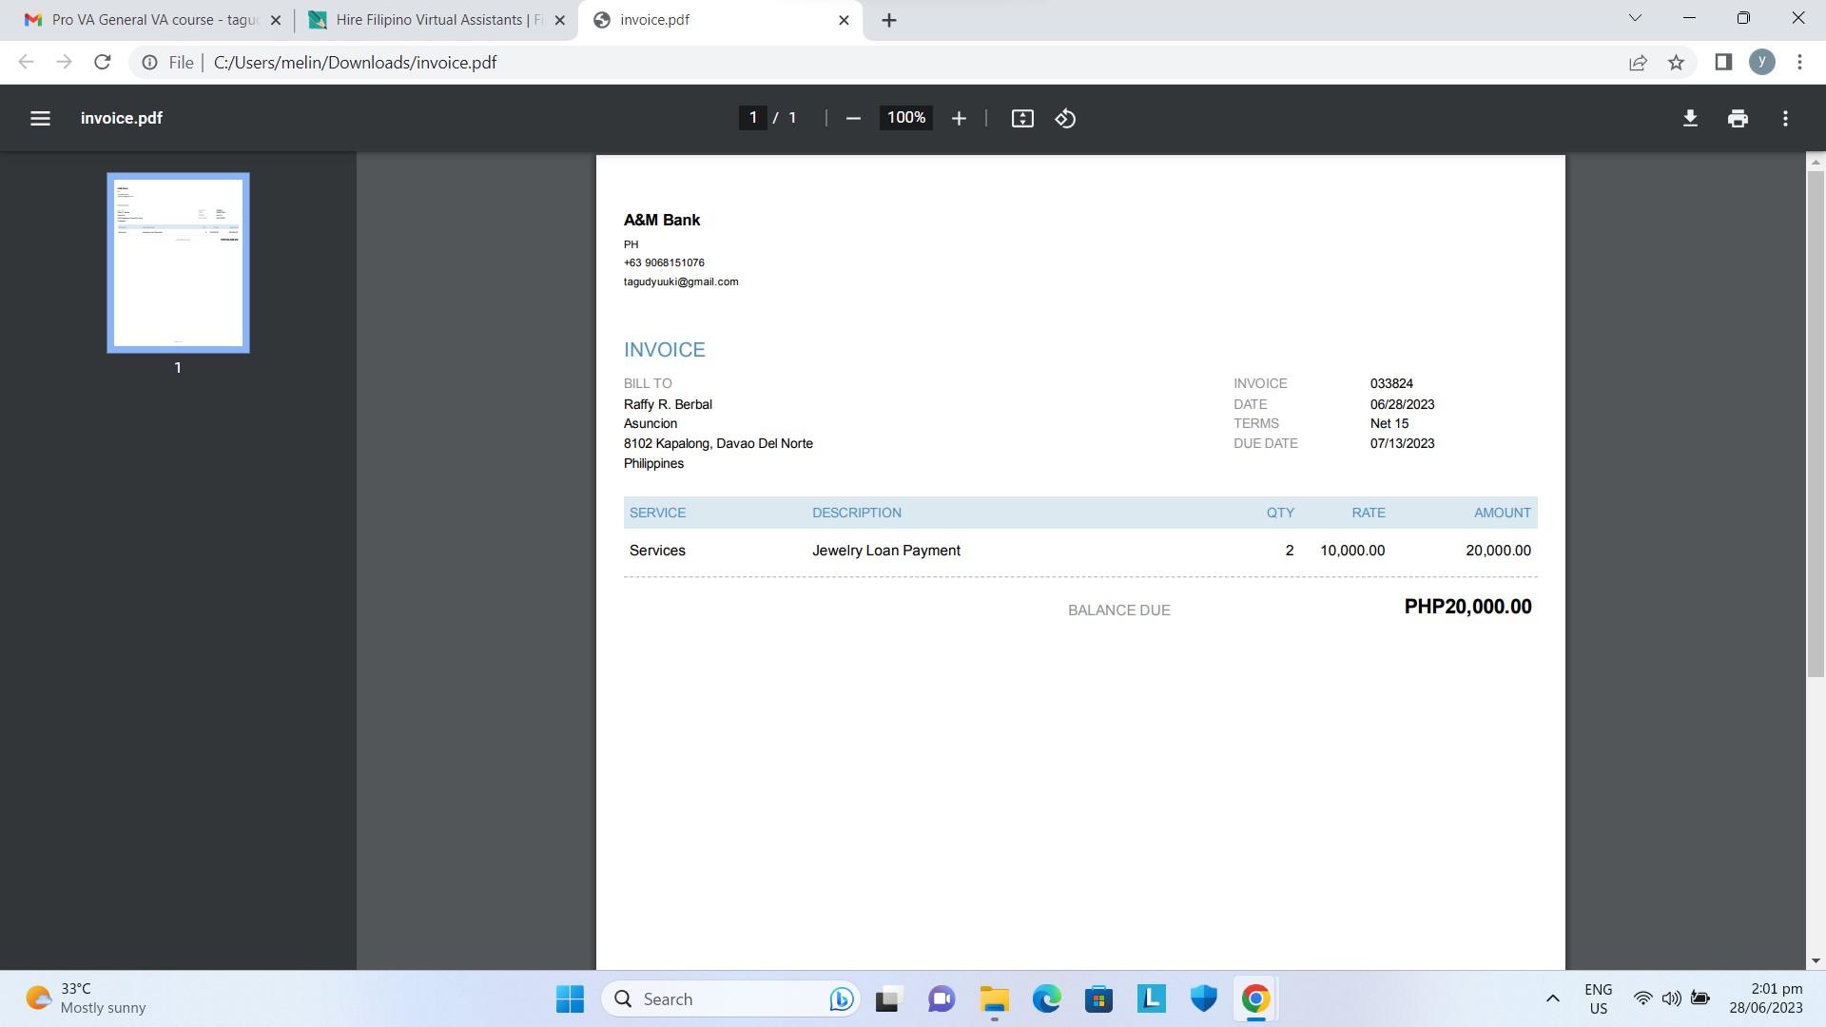Reload the current page

point(103,63)
